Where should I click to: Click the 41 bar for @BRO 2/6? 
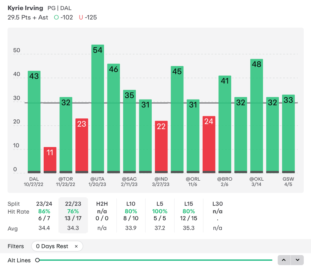coord(225,124)
